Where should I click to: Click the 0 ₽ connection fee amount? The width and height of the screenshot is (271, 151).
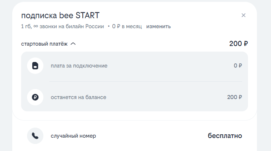(238, 66)
